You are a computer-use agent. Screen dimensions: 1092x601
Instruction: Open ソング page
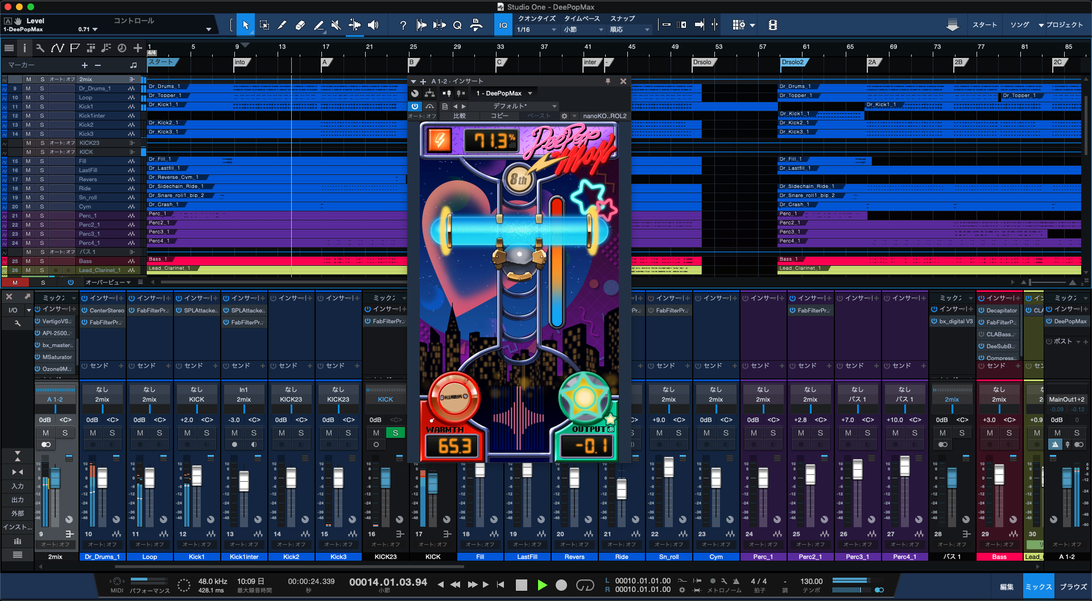(x=1020, y=25)
